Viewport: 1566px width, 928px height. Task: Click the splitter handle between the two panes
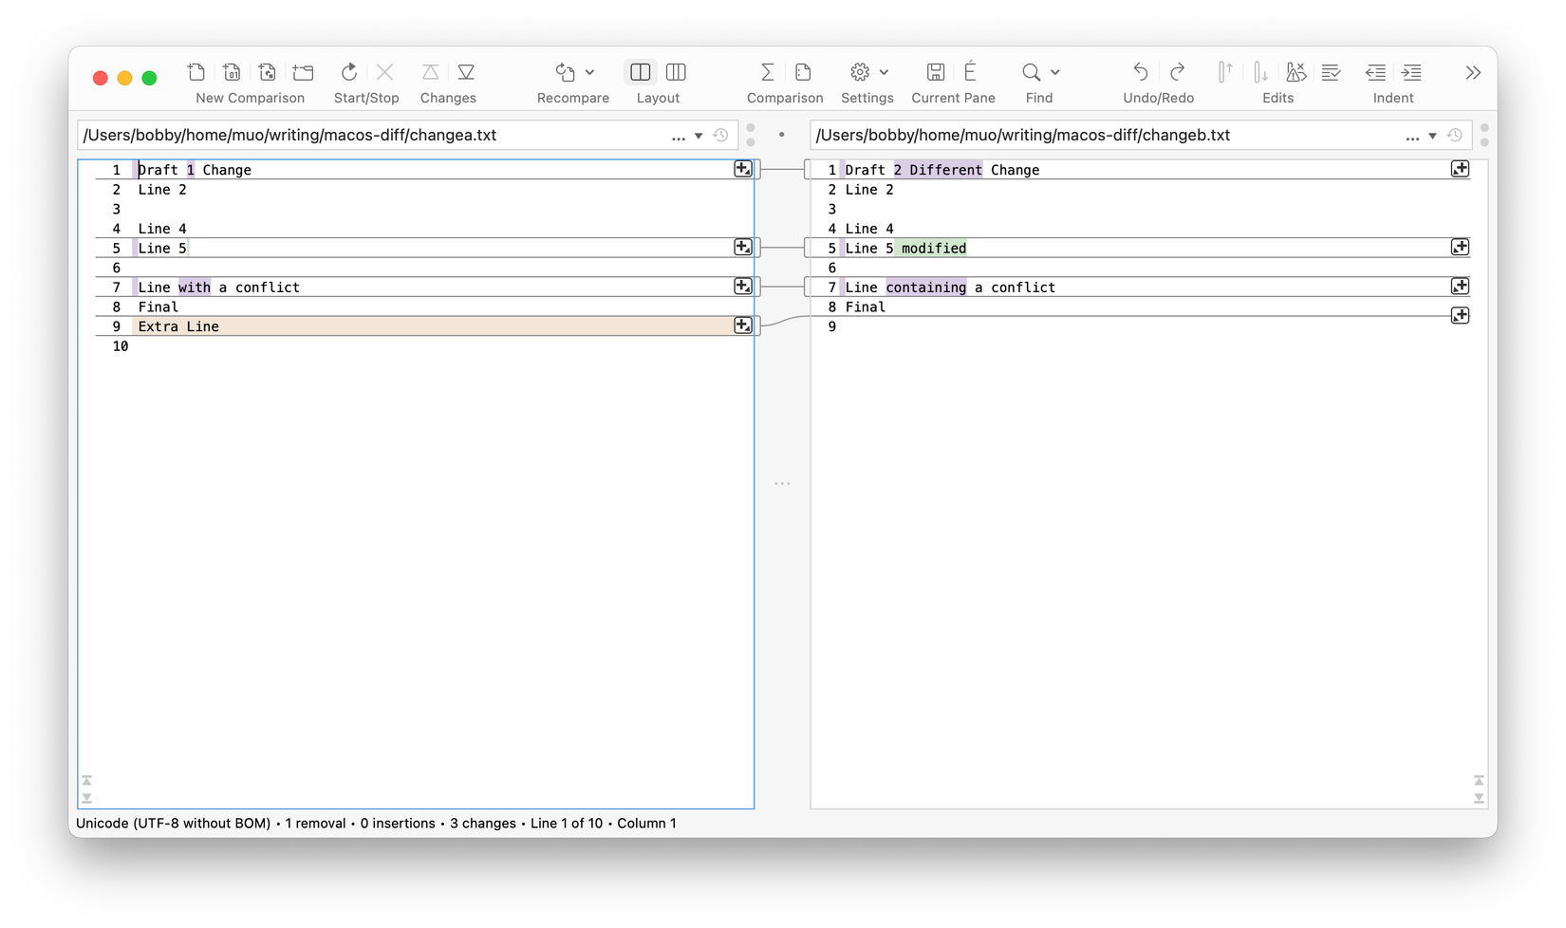[x=782, y=484]
